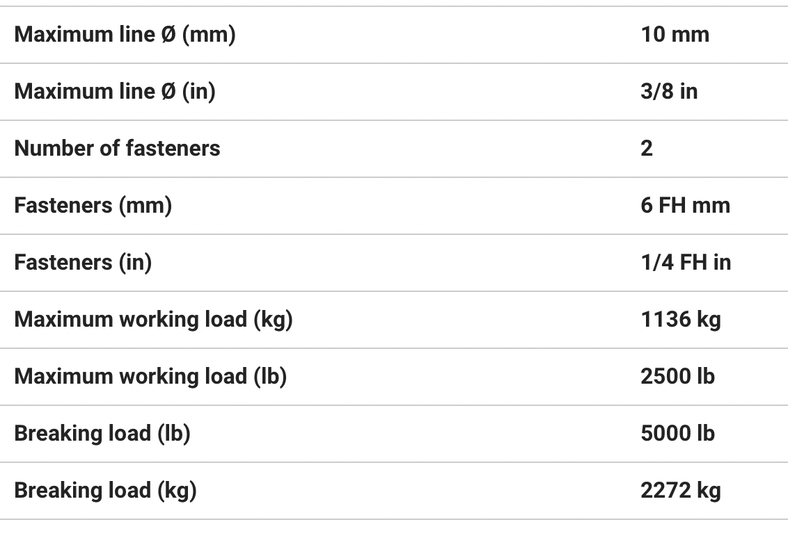Select the number of fasteners value 2
The width and height of the screenshot is (788, 538).
647,148
